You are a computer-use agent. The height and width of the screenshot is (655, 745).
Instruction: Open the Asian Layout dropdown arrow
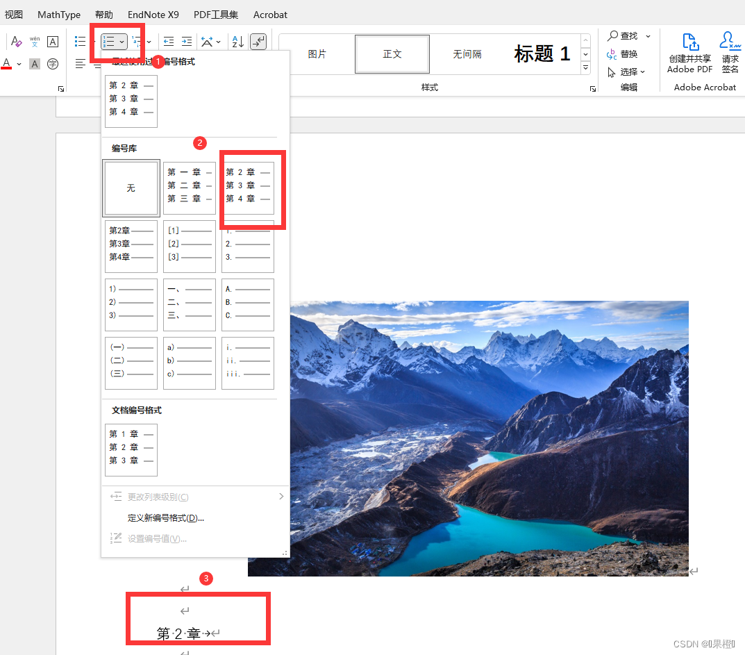click(219, 42)
